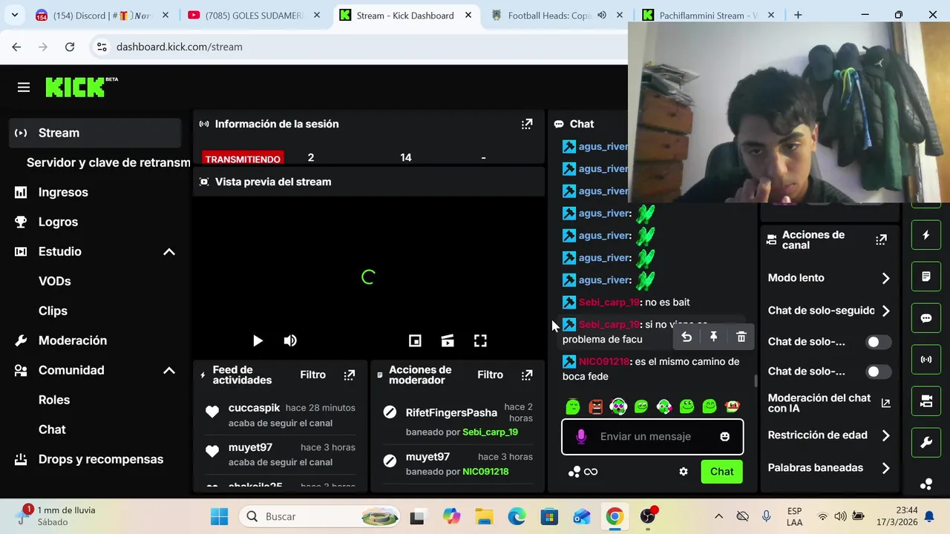This screenshot has height=534, width=950.
Task: Pop out the Feed de actividades panel
Action: coord(350,375)
